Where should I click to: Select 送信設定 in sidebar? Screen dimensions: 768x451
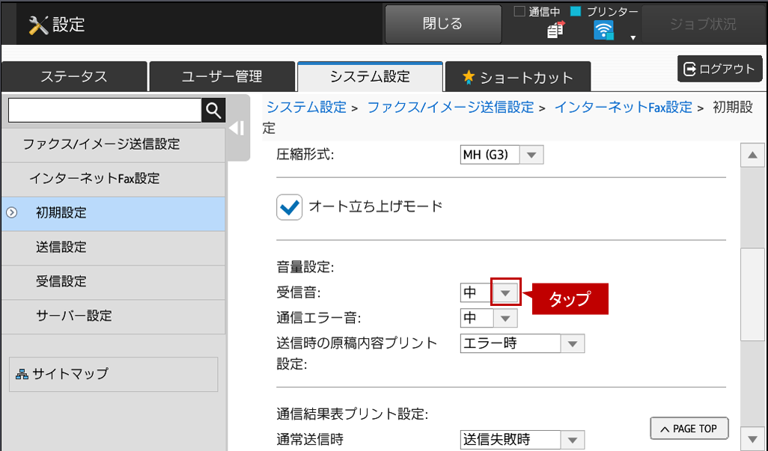pos(113,248)
